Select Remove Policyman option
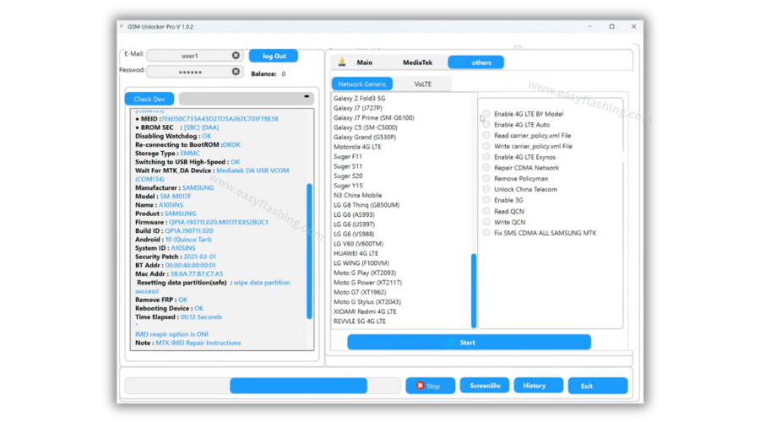The image size is (760, 422). click(486, 179)
